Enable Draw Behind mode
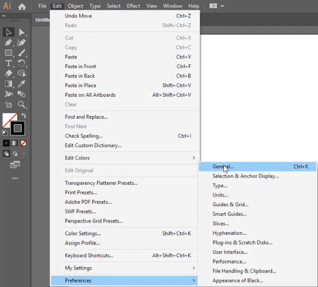 (15, 153)
